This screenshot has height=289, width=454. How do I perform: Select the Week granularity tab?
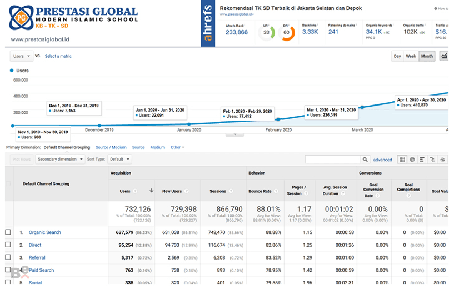(x=411, y=56)
